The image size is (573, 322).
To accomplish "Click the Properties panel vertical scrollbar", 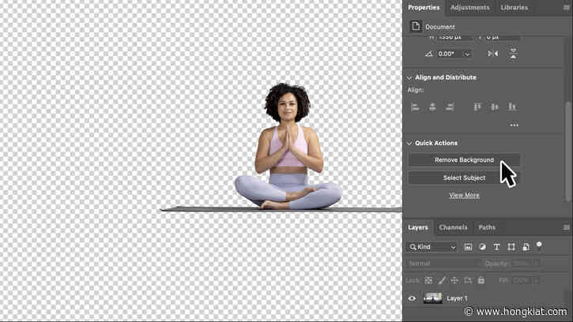I will tap(567, 151).
